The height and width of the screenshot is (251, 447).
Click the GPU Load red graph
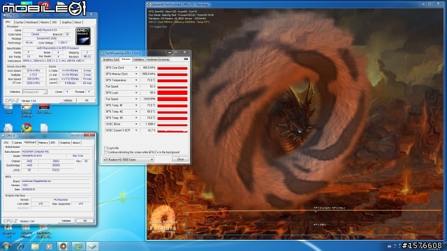coord(173,93)
